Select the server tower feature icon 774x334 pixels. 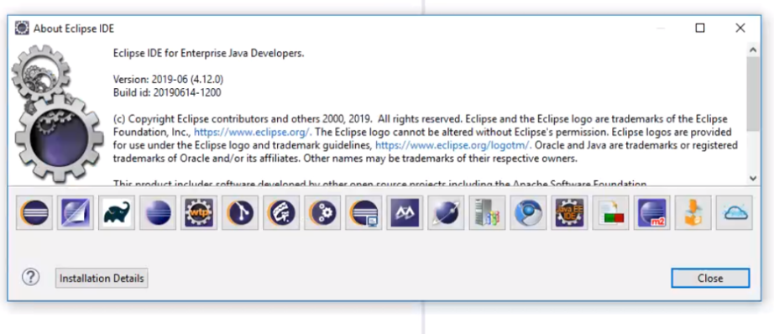(x=487, y=212)
